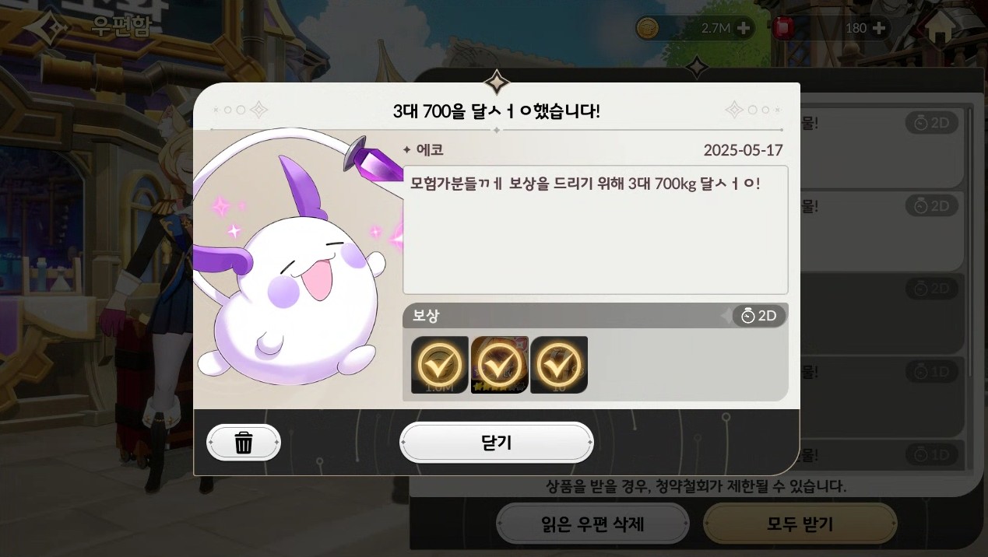Click the 닫기 close button

(x=496, y=443)
